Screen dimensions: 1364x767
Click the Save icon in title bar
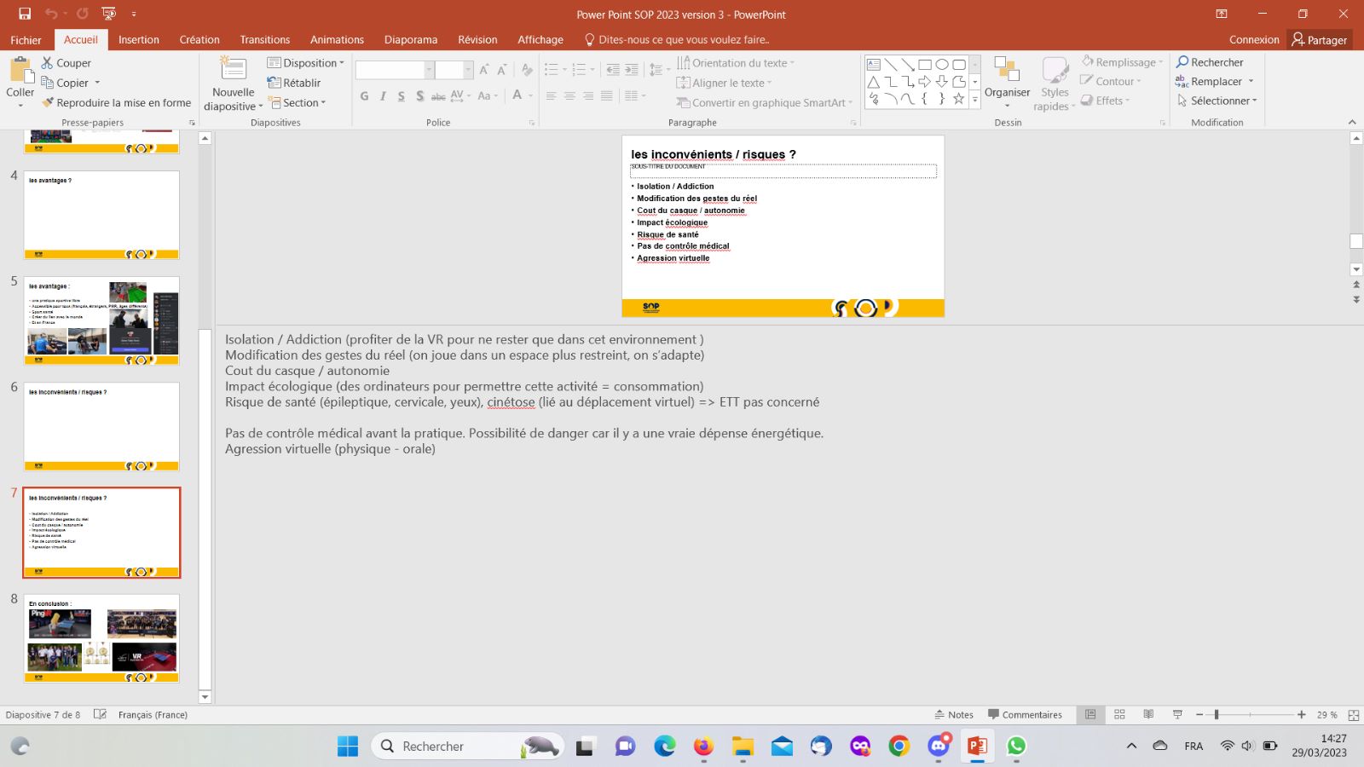point(25,14)
